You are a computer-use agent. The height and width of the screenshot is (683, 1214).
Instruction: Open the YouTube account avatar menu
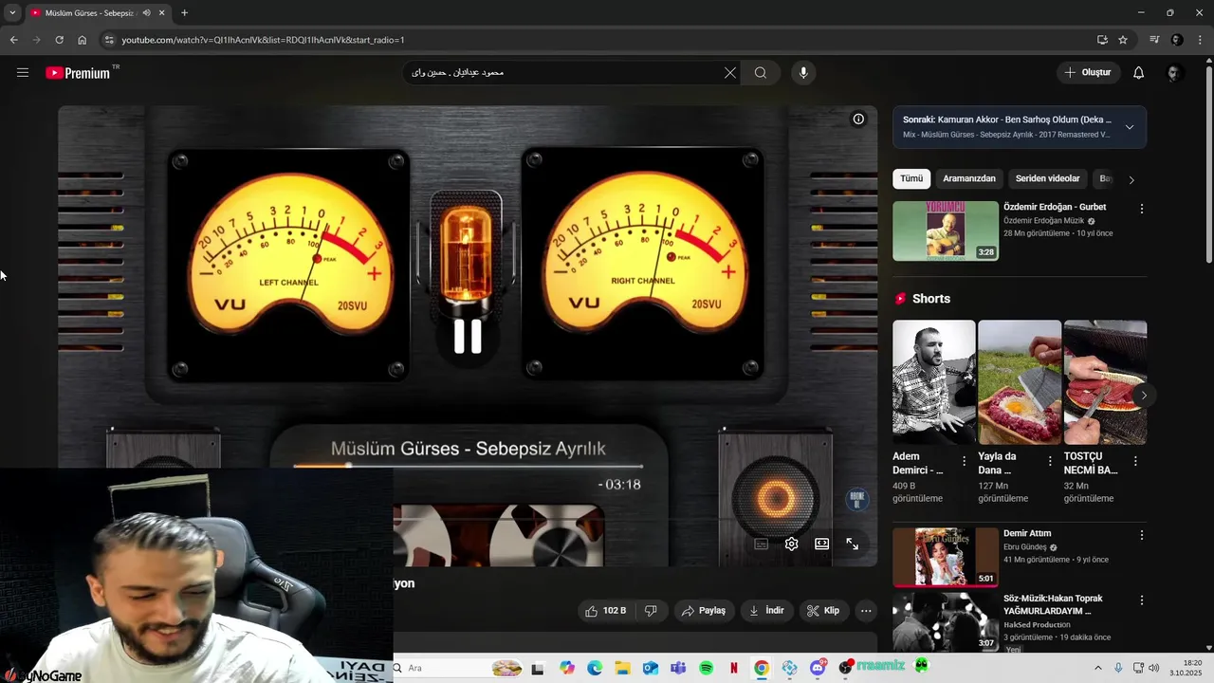1175,73
